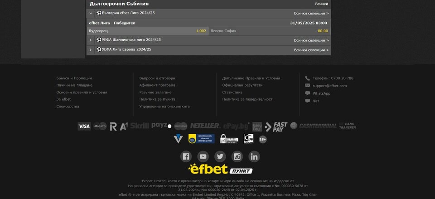The image size is (435, 199).
Task: Click the Телефон: 0700 20 788 link
Action: pyautogui.click(x=333, y=78)
